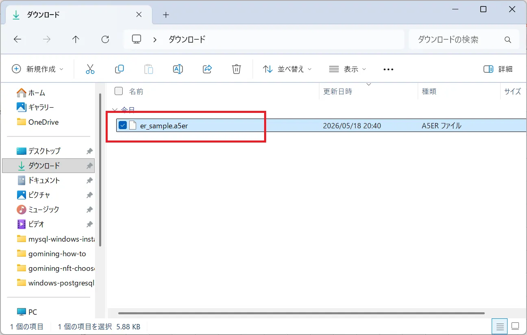The width and height of the screenshot is (527, 335).
Task: Click the pin next to ドキュメント
Action: 89,180
